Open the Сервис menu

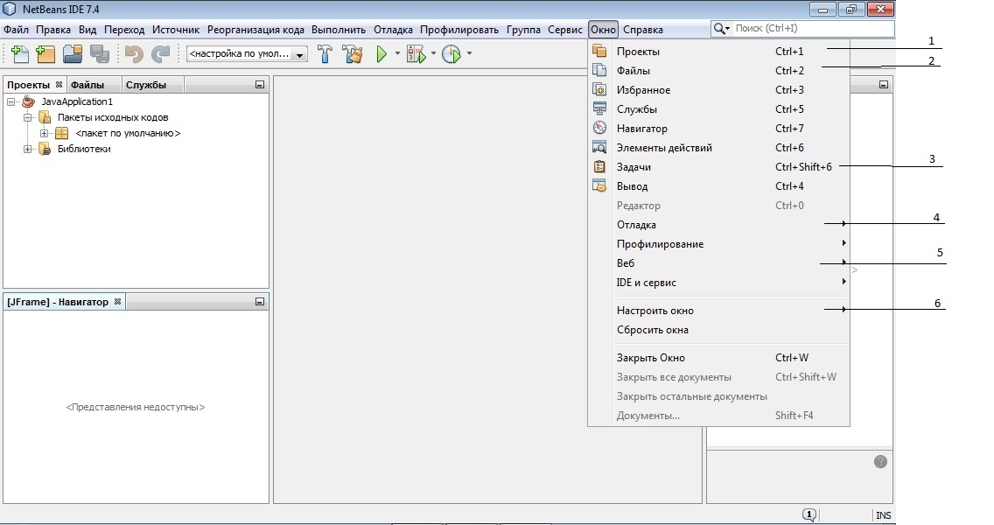tap(565, 29)
